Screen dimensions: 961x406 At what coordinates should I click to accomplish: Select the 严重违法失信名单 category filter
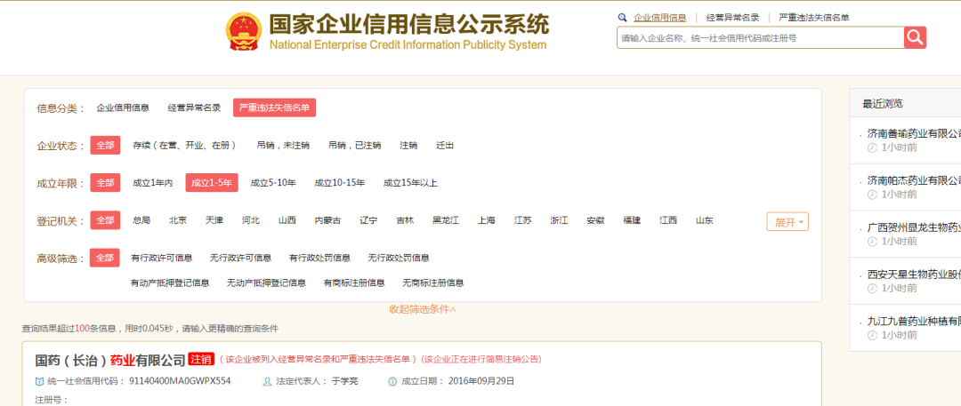coord(274,107)
